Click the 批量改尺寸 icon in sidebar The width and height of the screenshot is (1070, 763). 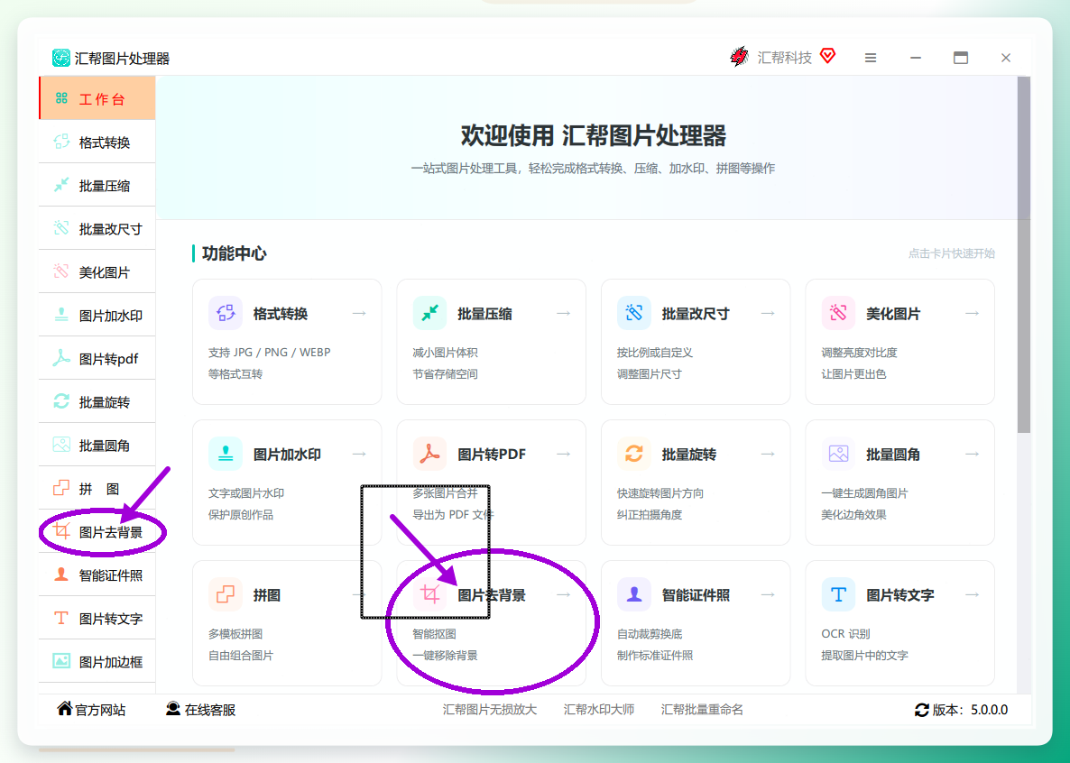pyautogui.click(x=61, y=228)
